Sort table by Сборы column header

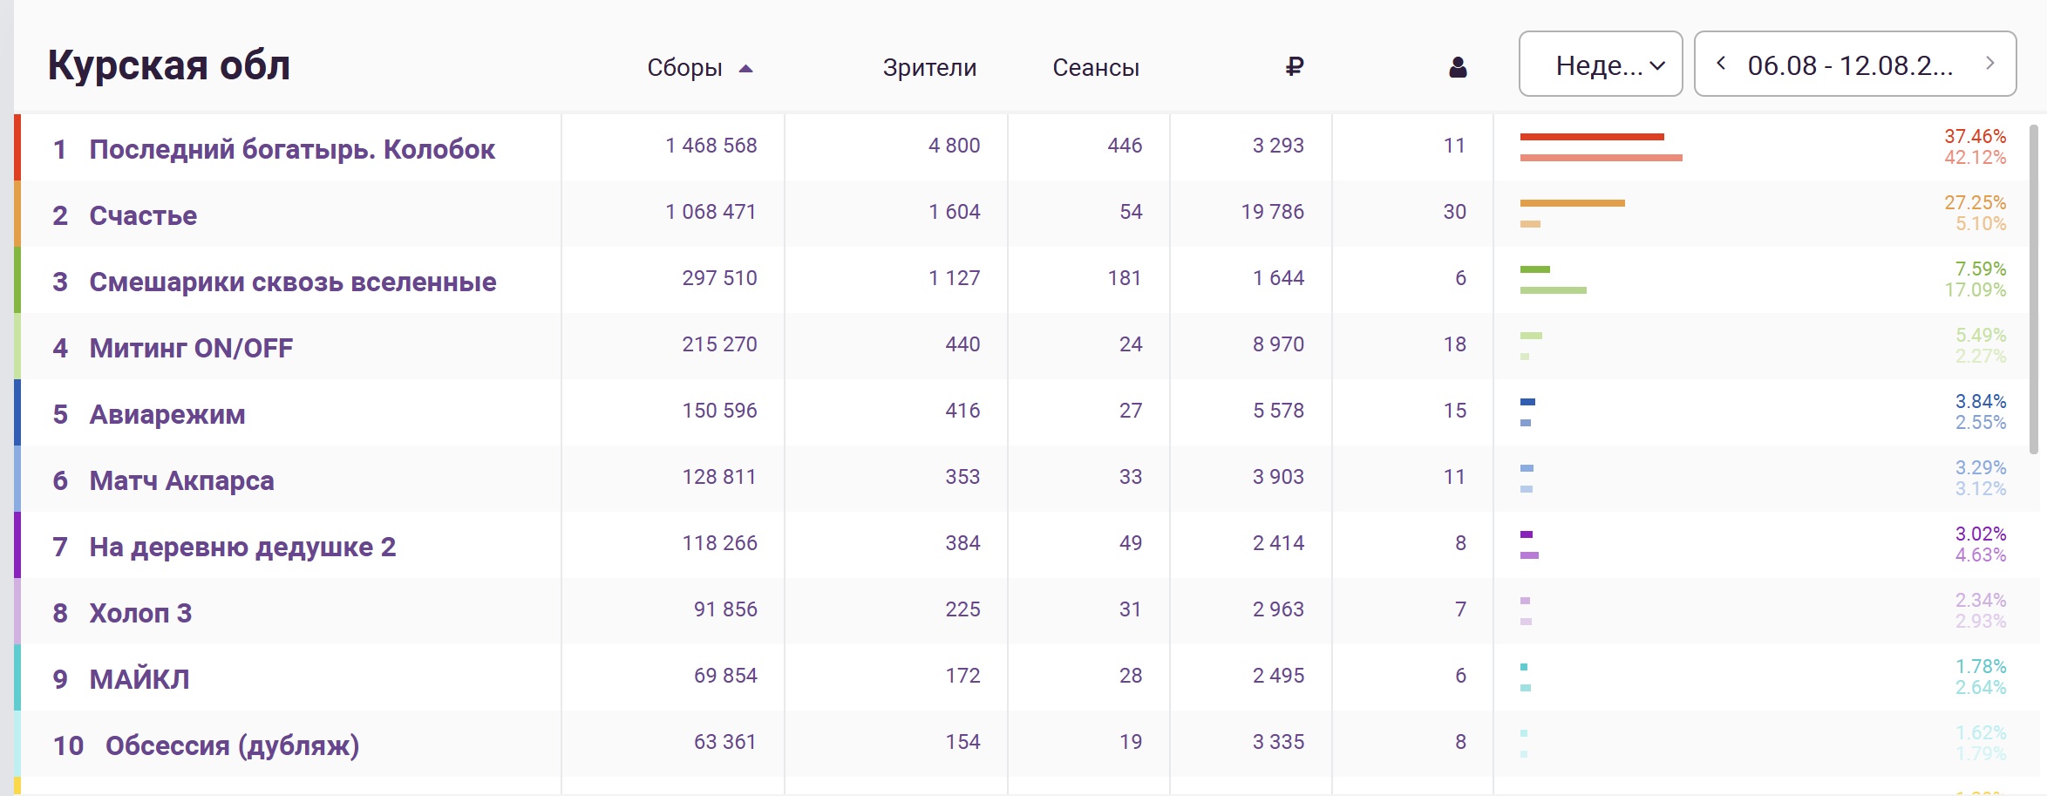(x=684, y=67)
